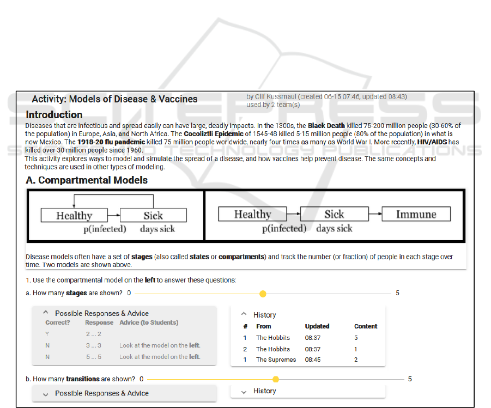491x408 pixels.
Task: Click the Activity: Models of Disease & Vaccines title
Action: pyautogui.click(x=114, y=99)
